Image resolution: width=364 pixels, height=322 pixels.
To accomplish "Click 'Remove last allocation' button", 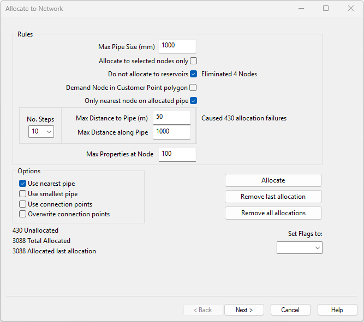I will 273,197.
